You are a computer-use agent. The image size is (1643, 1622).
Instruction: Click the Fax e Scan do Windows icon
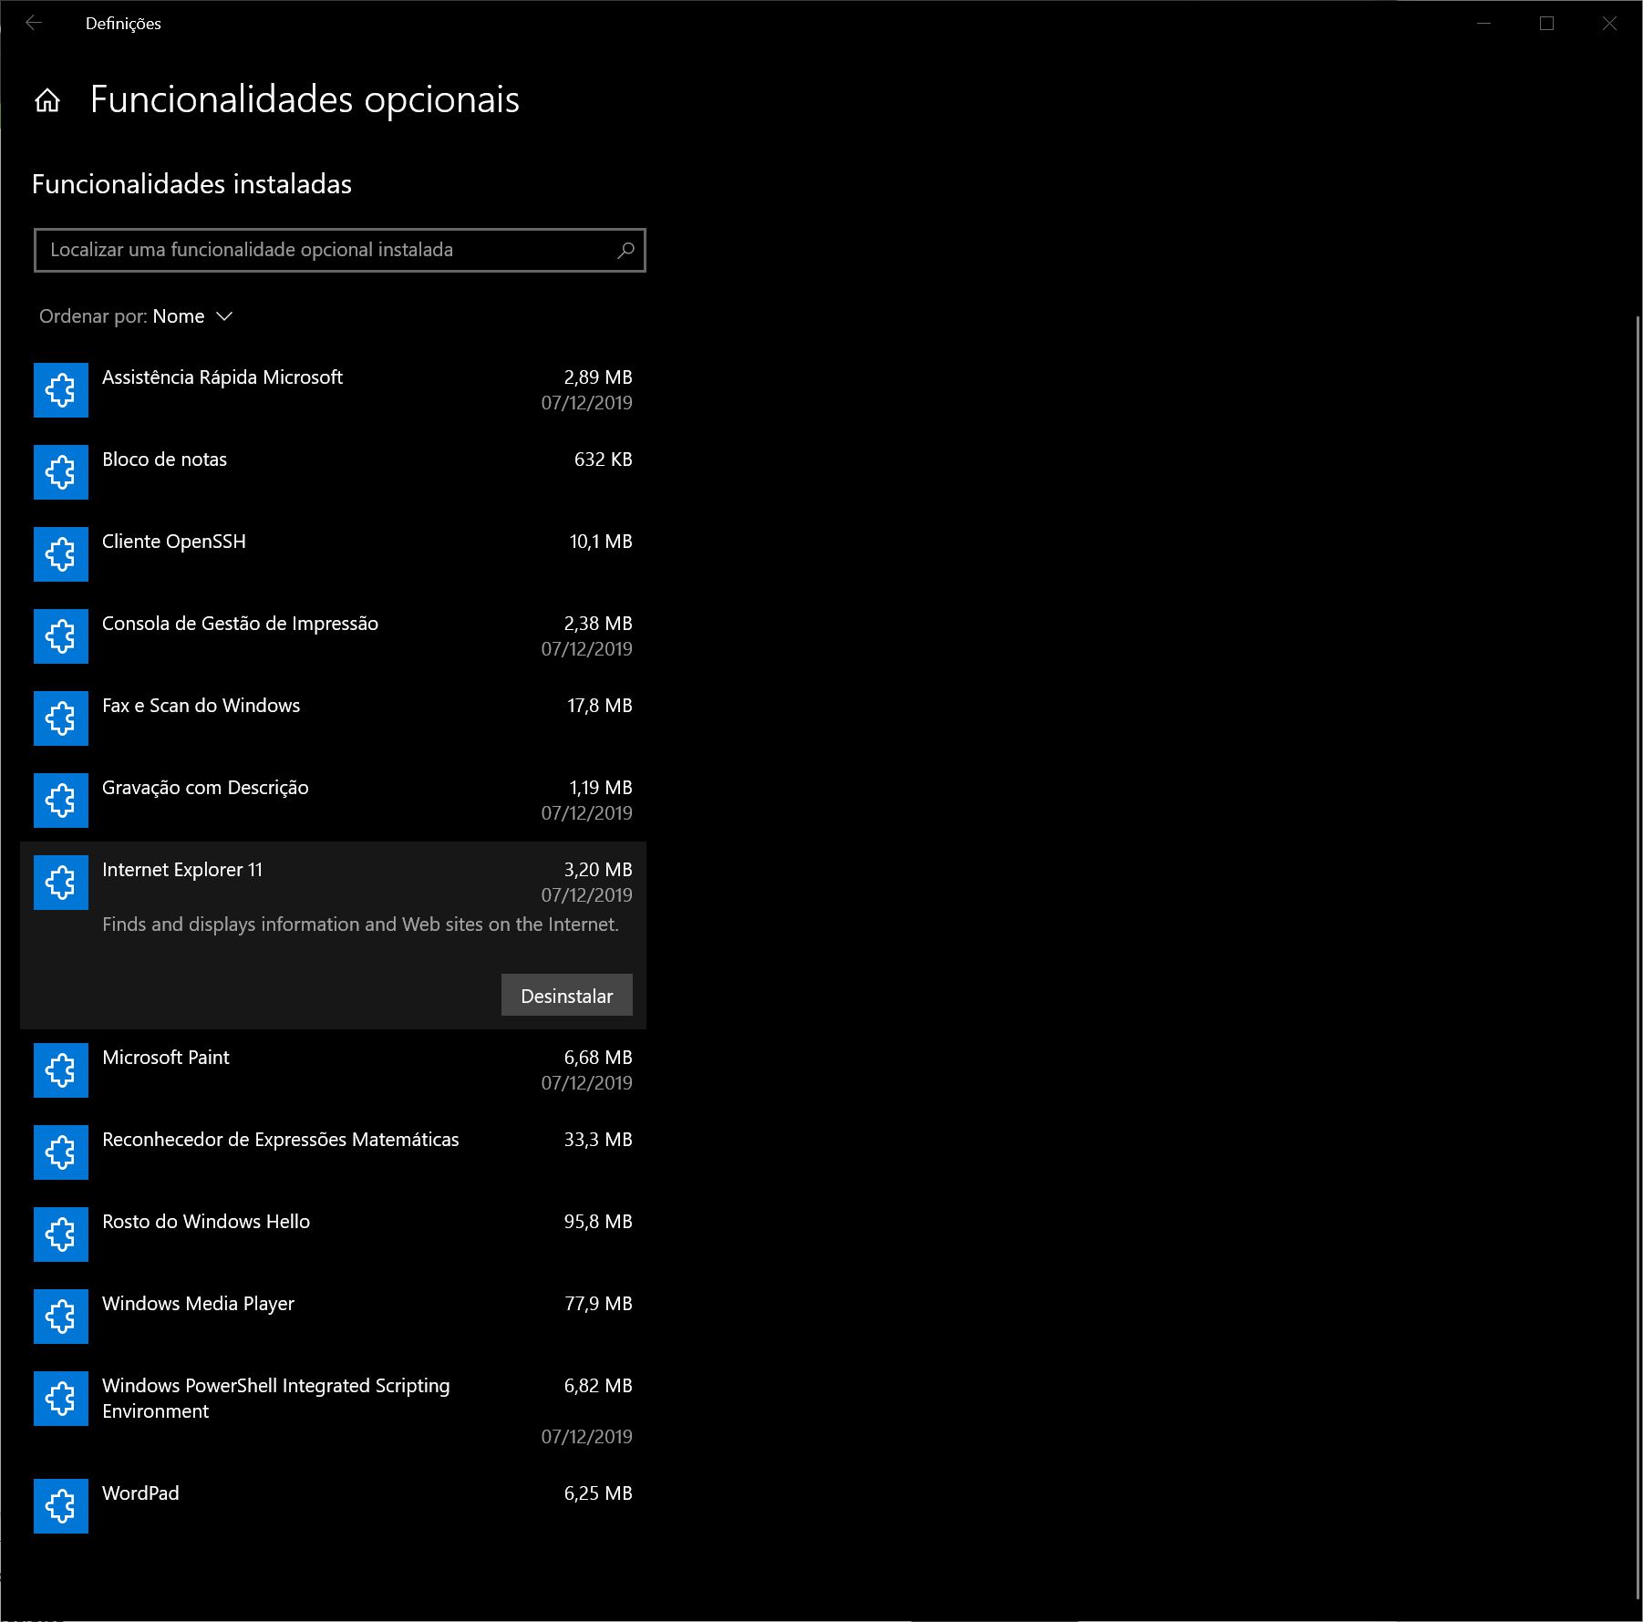pos(61,718)
